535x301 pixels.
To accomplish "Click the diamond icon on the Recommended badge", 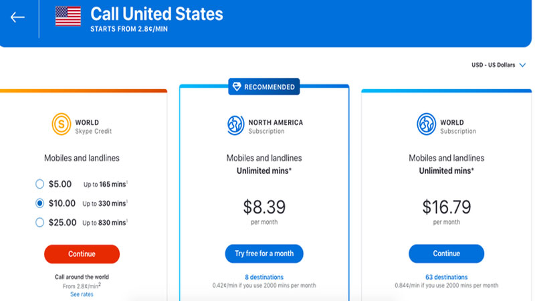I will click(237, 87).
